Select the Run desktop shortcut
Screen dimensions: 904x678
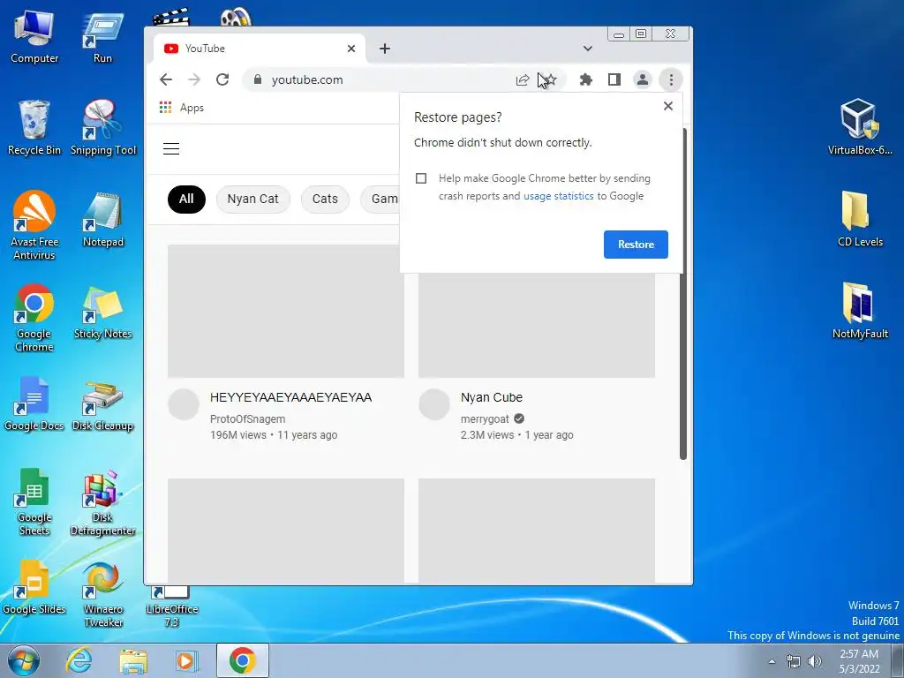click(x=102, y=38)
